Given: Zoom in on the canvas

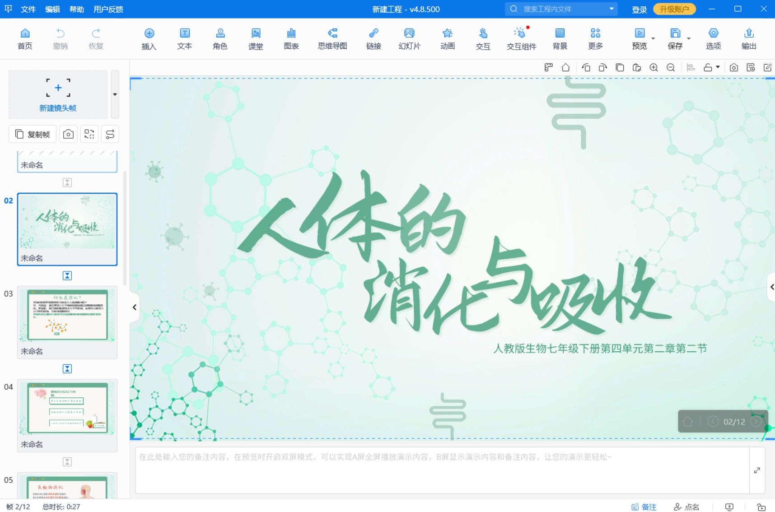Looking at the screenshot, I should 654,68.
